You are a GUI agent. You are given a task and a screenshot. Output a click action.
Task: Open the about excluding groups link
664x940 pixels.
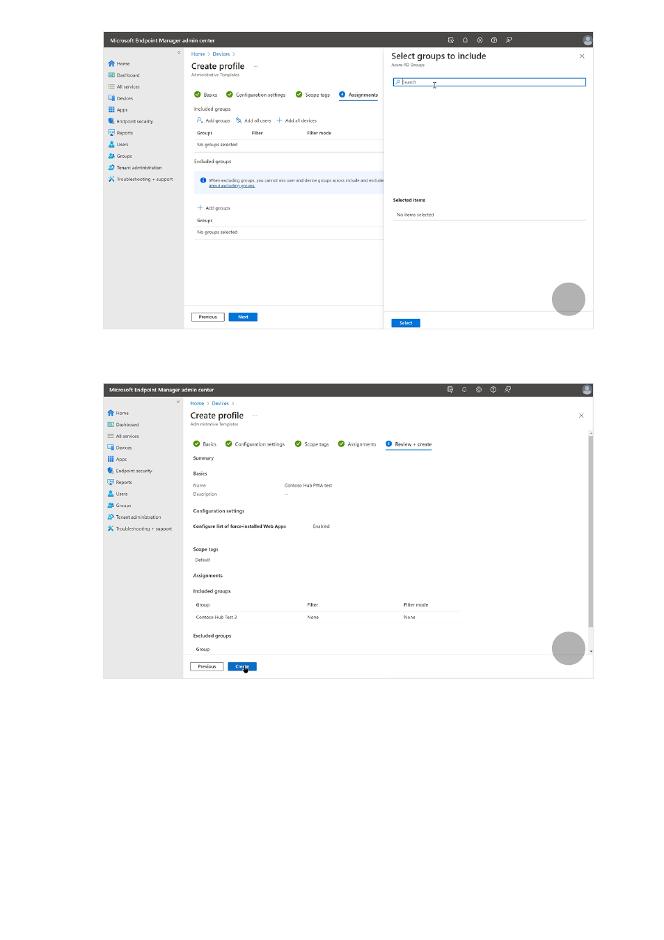[x=232, y=186]
